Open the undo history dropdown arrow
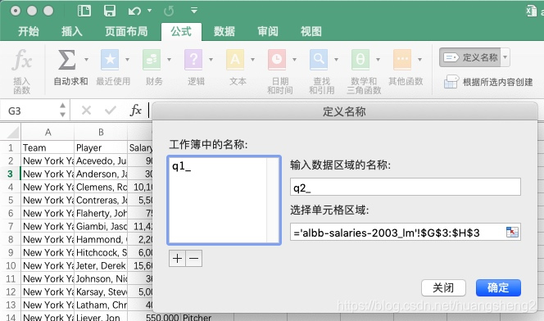 coord(150,11)
